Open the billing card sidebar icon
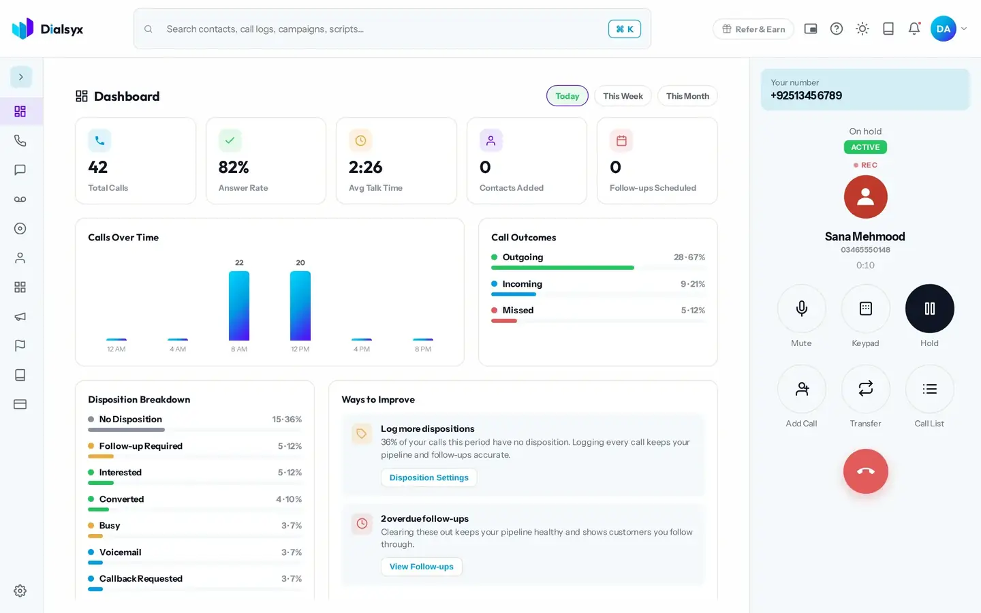 (20, 404)
